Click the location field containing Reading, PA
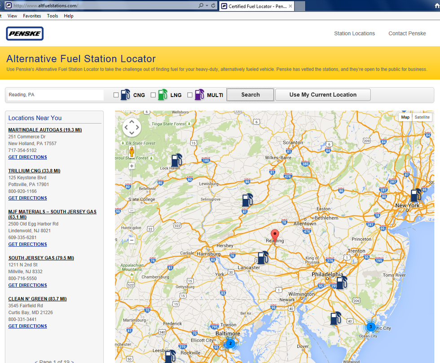The image size is (440, 363). (x=55, y=95)
